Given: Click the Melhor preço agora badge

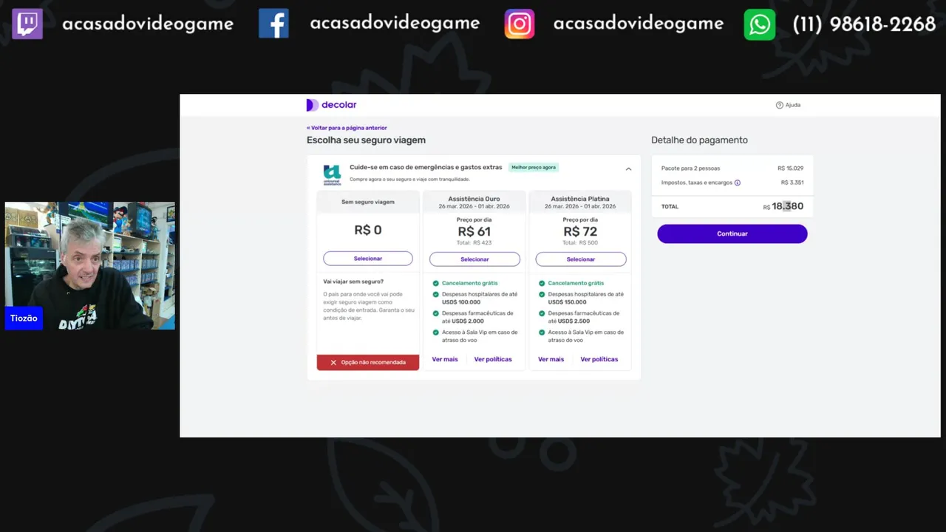Looking at the screenshot, I should (x=534, y=168).
